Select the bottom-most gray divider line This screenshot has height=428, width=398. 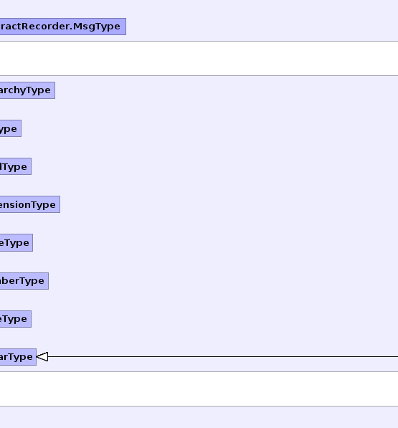pyautogui.click(x=199, y=406)
